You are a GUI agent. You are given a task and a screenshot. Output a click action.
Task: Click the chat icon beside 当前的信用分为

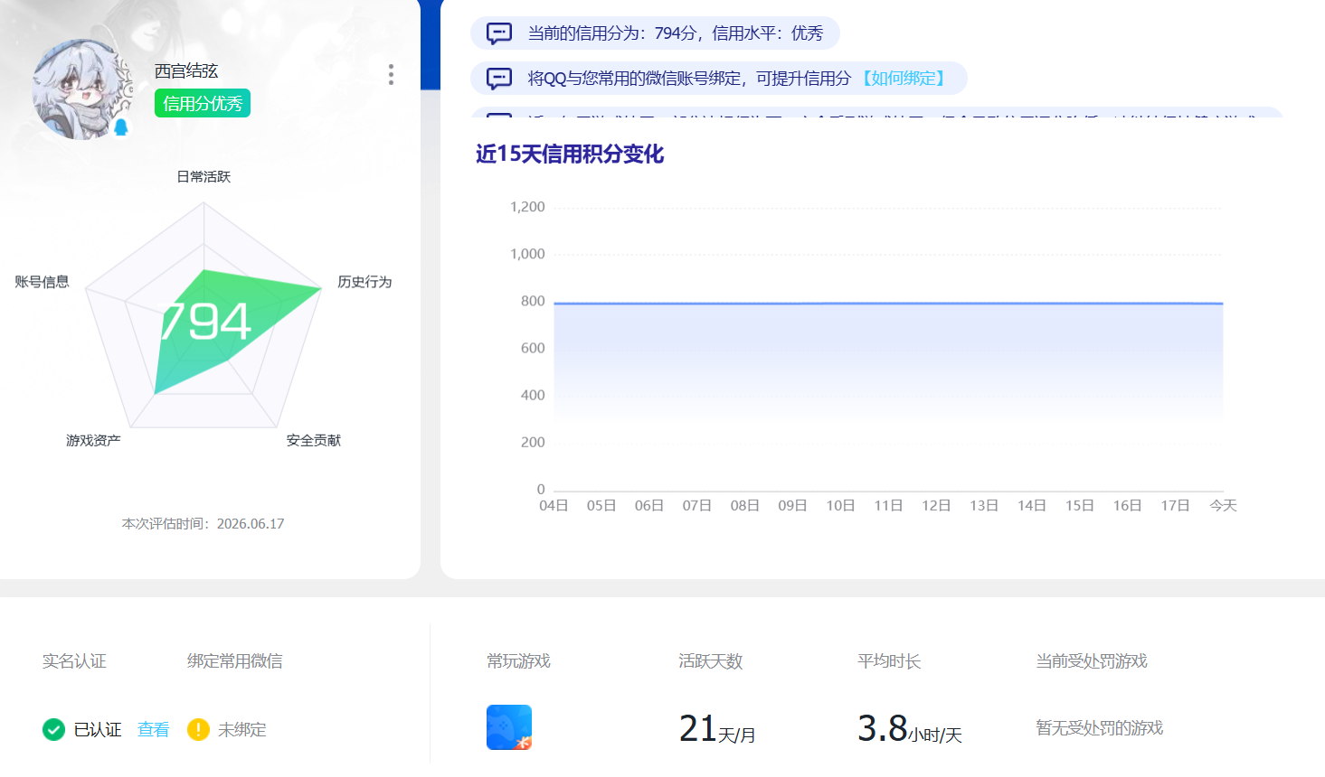coord(499,33)
